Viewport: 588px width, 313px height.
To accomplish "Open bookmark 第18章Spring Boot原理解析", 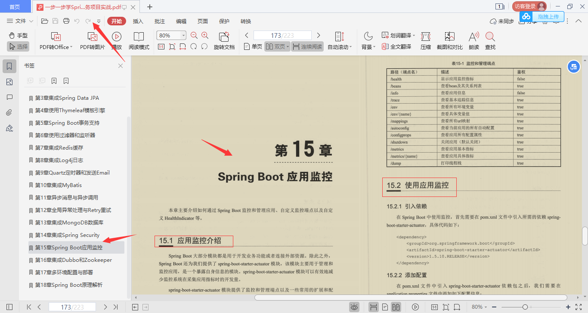I will (x=69, y=285).
